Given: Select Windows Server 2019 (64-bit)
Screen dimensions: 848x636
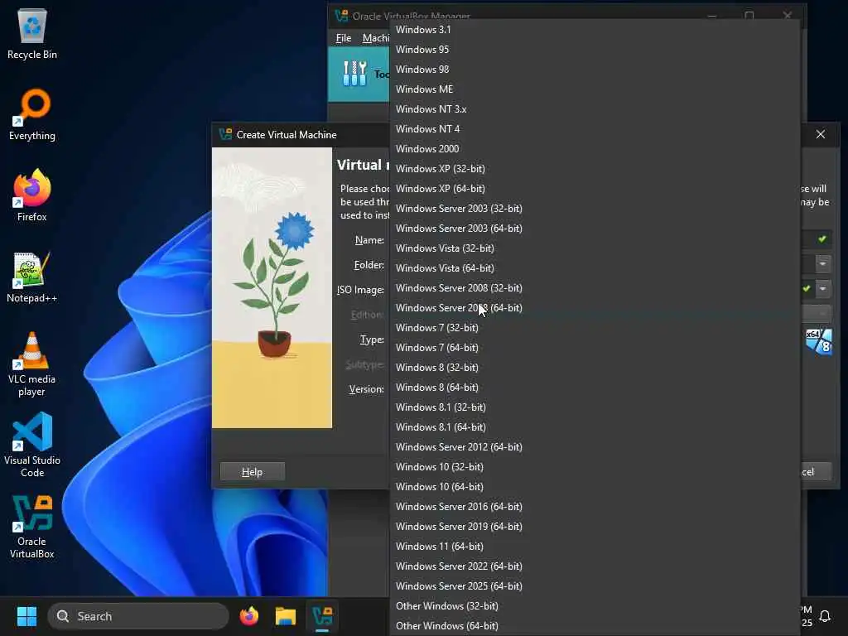Looking at the screenshot, I should (595, 526).
